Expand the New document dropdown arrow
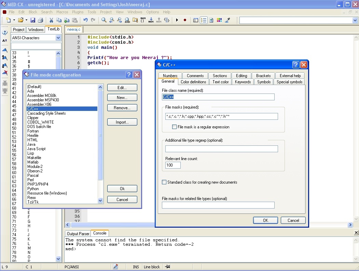 (14, 20)
